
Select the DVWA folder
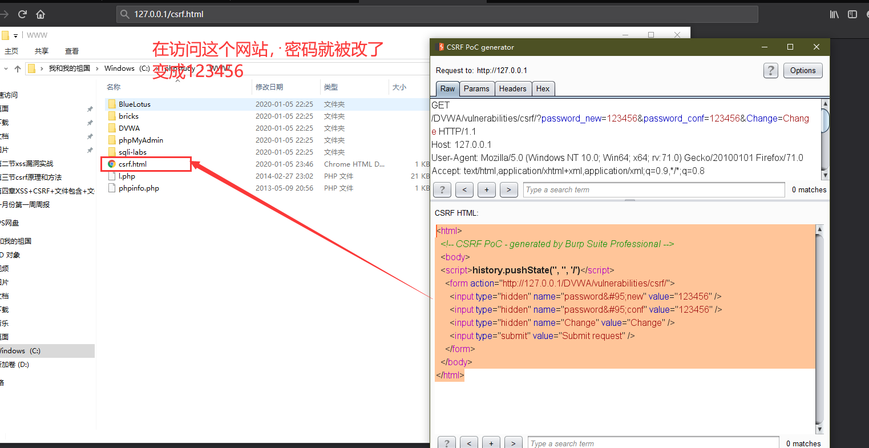[129, 128]
